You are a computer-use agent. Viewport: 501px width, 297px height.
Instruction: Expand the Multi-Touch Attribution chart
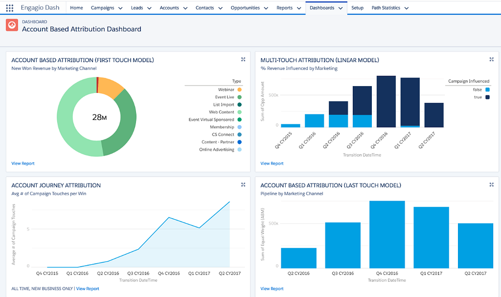[x=492, y=59]
